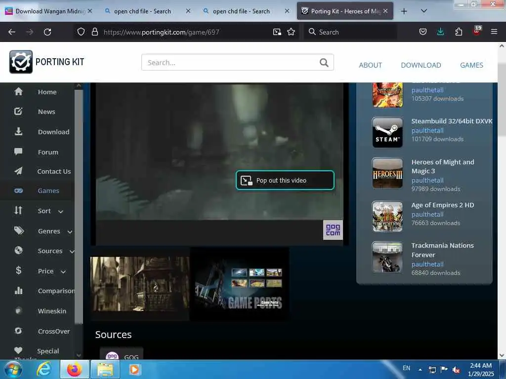The width and height of the screenshot is (506, 379).
Task: Click the GOG source entry
Action: coord(122,354)
